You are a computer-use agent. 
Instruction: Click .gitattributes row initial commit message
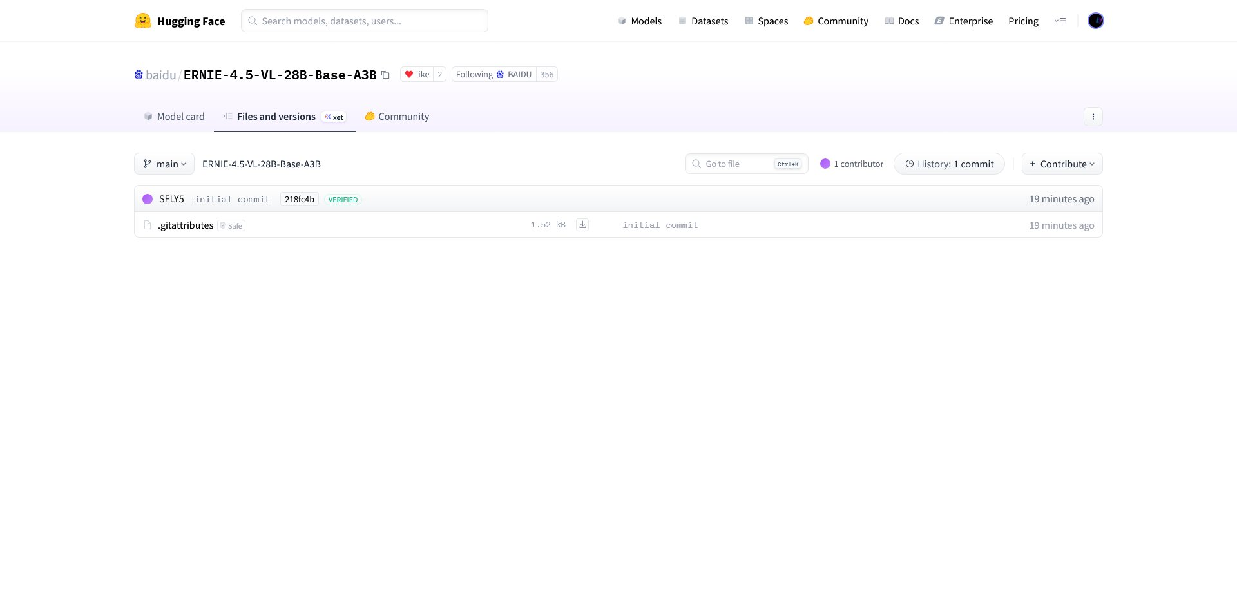(660, 225)
